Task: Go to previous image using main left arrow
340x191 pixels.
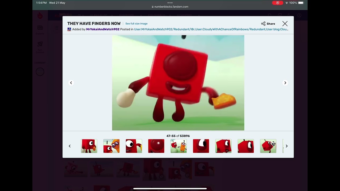Action: click(x=71, y=83)
